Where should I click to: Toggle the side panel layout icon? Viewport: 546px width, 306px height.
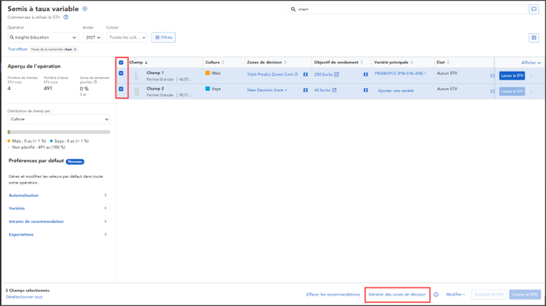pyautogui.click(x=534, y=38)
